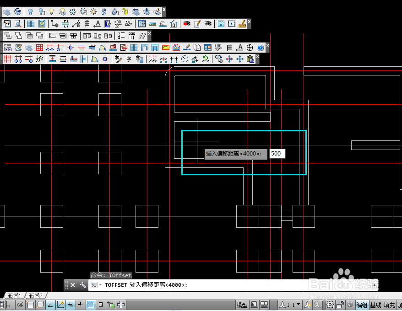Click the blue four-arrow move icon
Screen dimensions: 402x311
pyautogui.click(x=240, y=59)
